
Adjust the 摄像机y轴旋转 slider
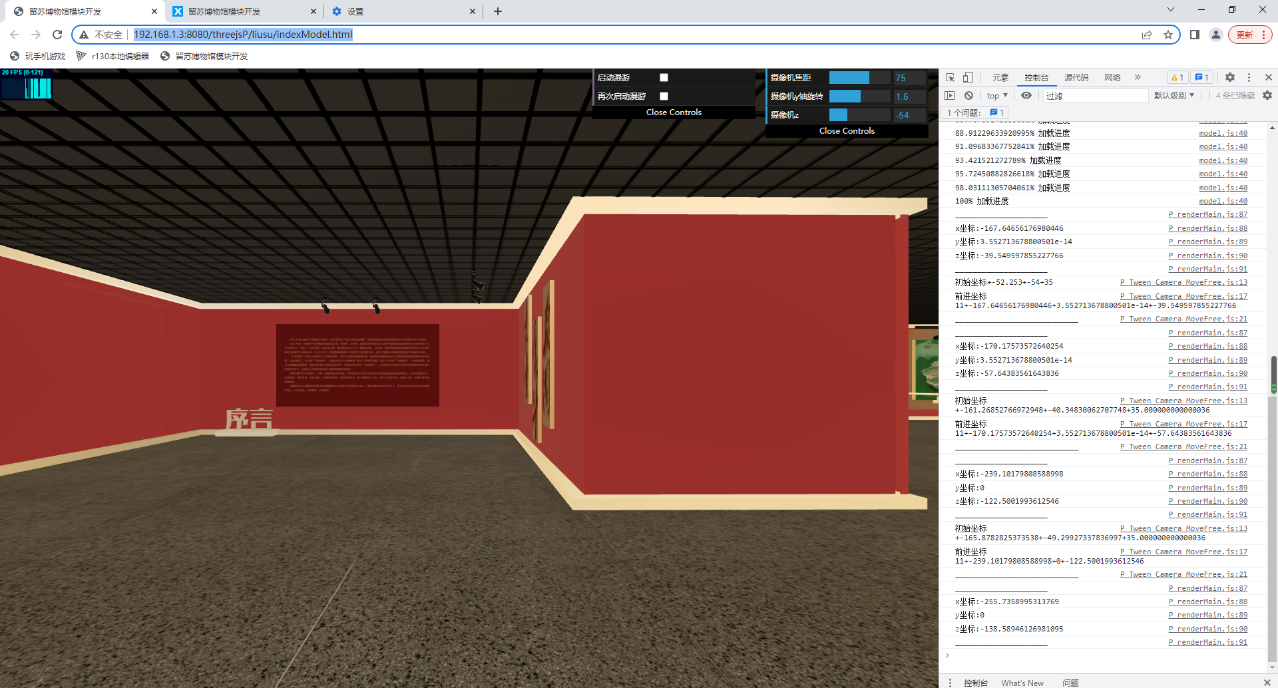pos(860,96)
